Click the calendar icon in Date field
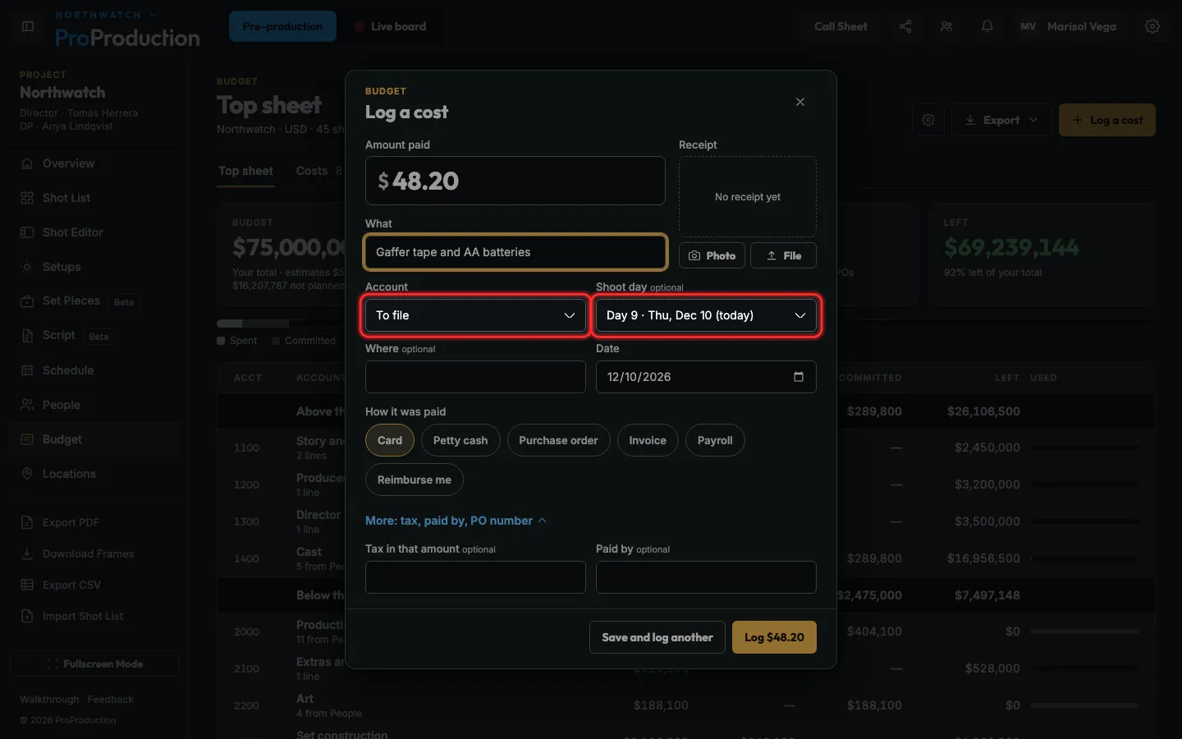Viewport: 1182px width, 739px height. 799,377
